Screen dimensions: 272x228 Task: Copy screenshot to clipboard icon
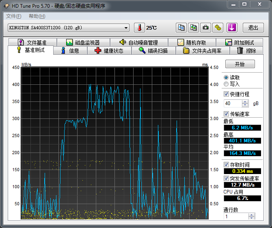click(x=194, y=28)
